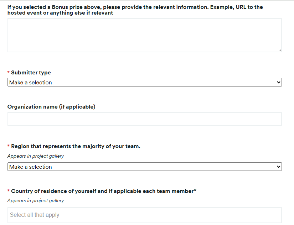Click the Region dropdown chevron arrow
294x225 pixels.
[278, 167]
